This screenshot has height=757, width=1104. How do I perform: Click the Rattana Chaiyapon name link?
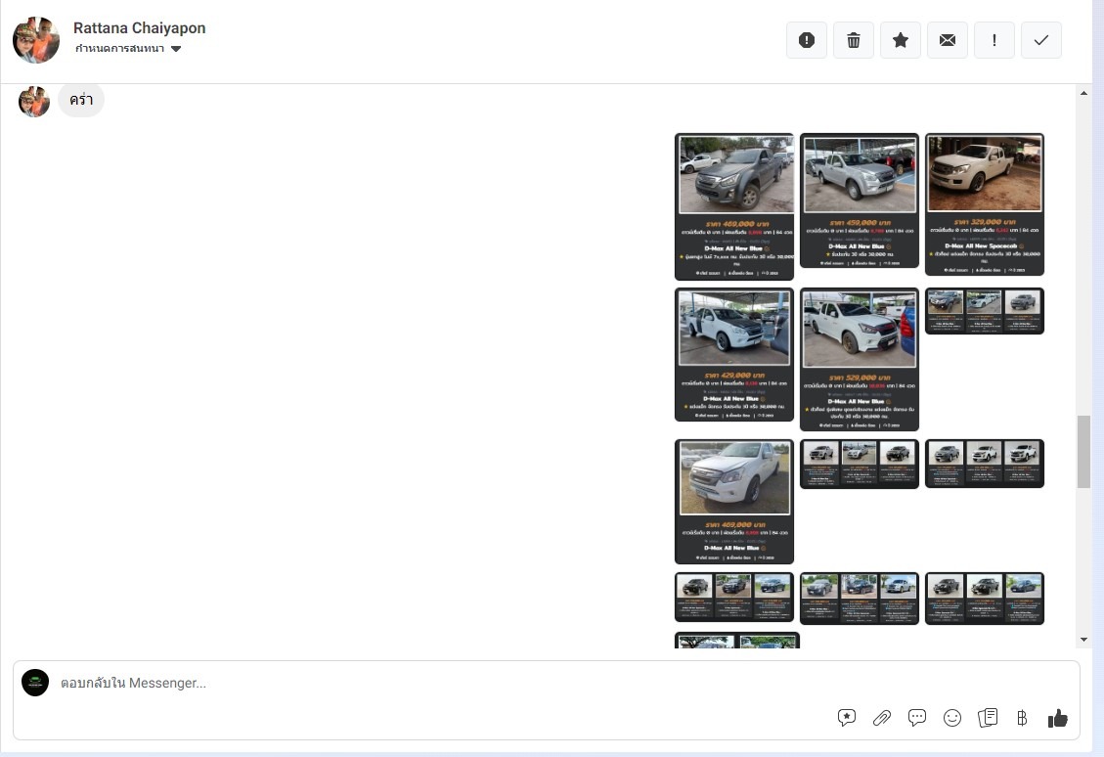pyautogui.click(x=139, y=28)
